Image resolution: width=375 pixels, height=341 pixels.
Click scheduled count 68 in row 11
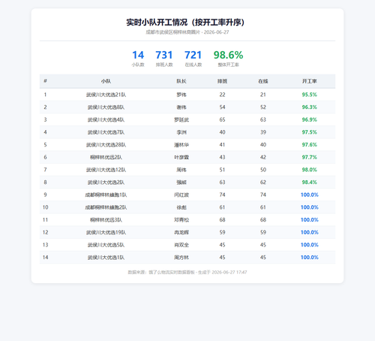click(x=222, y=220)
